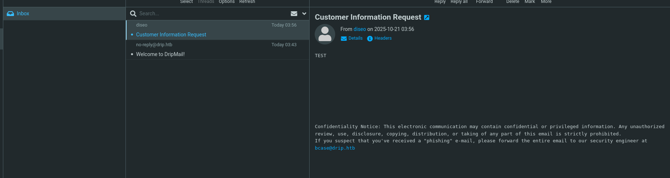Click the sender avatar image

325,34
